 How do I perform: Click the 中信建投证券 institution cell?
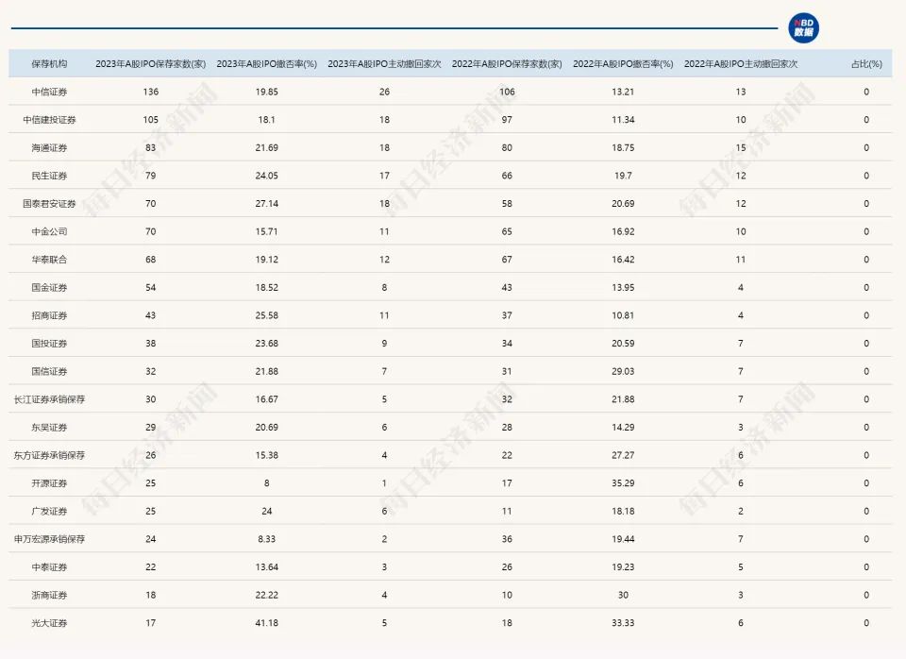tap(49, 120)
